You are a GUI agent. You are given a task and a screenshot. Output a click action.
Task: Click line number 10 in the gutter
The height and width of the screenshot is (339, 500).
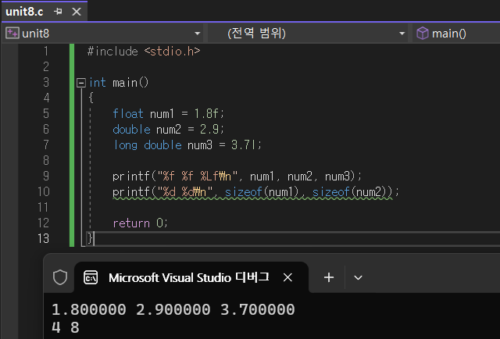tap(44, 192)
